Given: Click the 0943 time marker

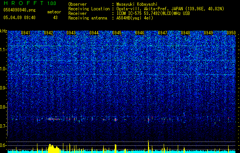Looking at the screenshot, I should coord(71,33).
